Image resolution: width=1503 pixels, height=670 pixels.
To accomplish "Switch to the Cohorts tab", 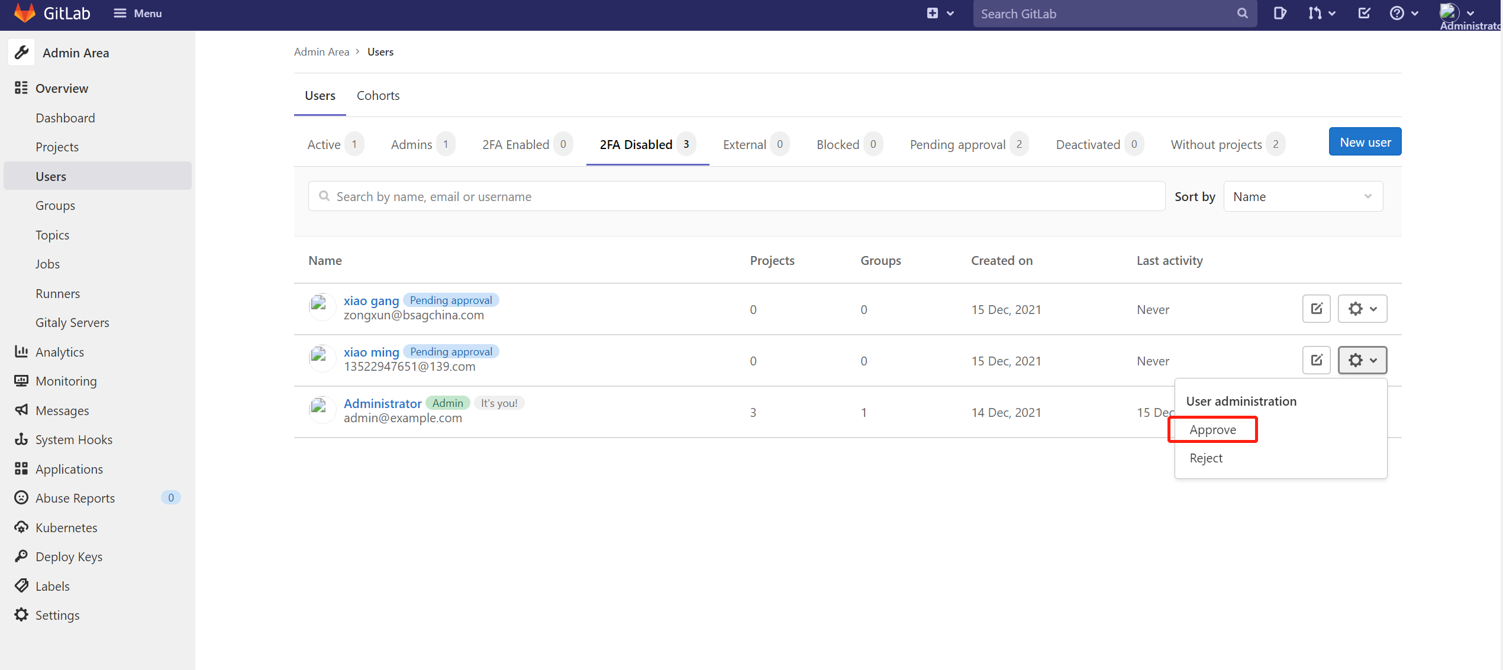I will (378, 95).
